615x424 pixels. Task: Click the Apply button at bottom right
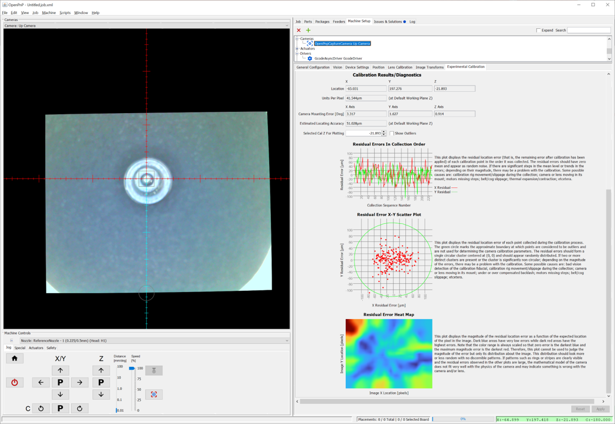[x=600, y=409]
